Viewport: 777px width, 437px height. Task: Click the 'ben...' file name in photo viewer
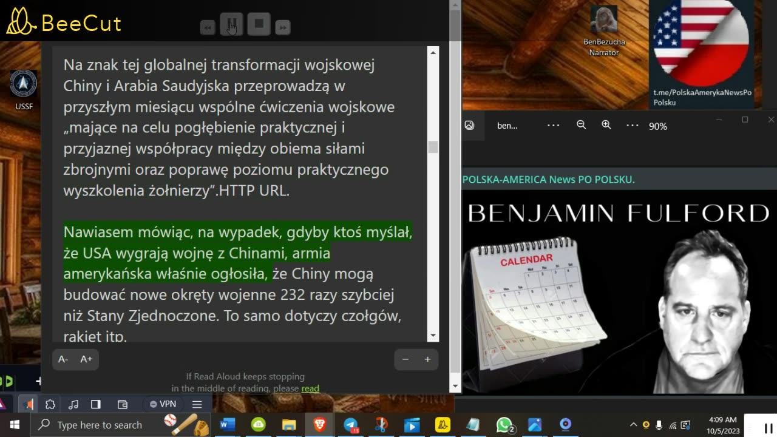pos(507,126)
